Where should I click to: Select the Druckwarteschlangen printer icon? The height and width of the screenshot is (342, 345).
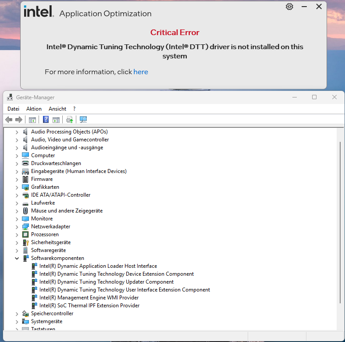(x=25, y=163)
